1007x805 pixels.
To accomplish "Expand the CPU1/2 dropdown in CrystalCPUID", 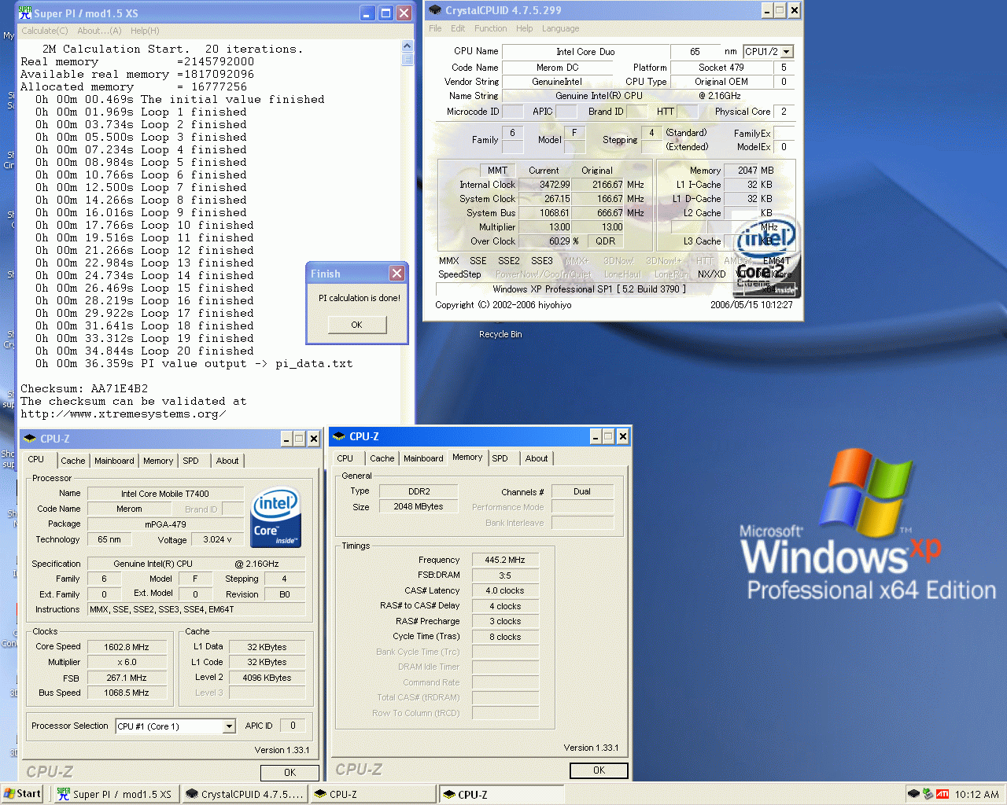I will pos(786,52).
